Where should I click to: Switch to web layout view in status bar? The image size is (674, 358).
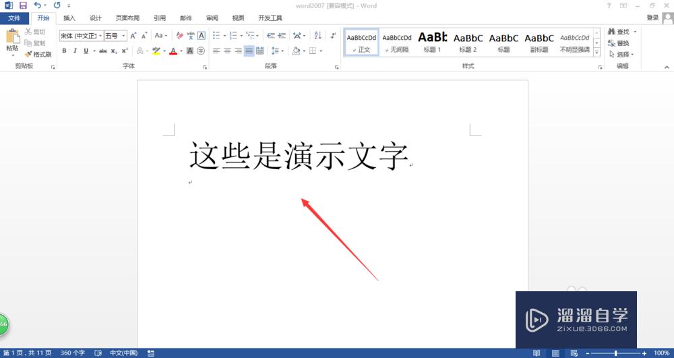click(574, 353)
